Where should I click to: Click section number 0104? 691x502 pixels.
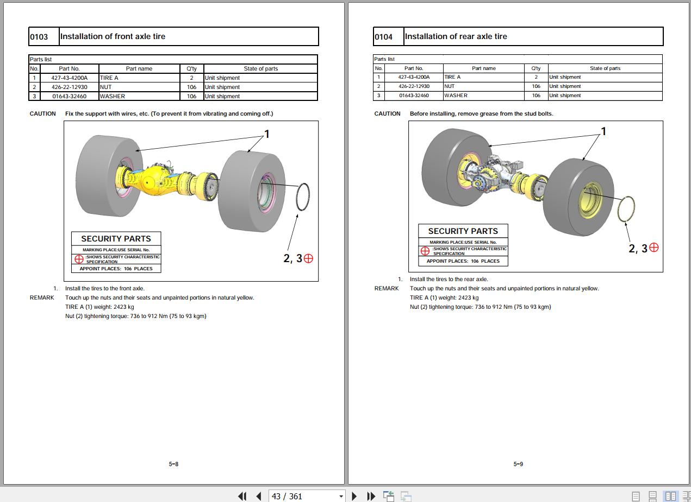click(x=383, y=37)
